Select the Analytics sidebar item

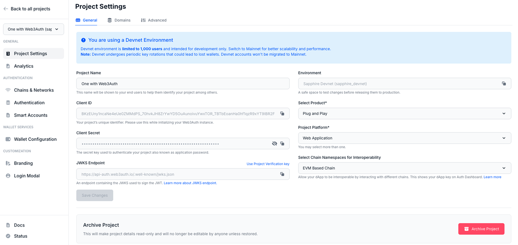tap(24, 66)
